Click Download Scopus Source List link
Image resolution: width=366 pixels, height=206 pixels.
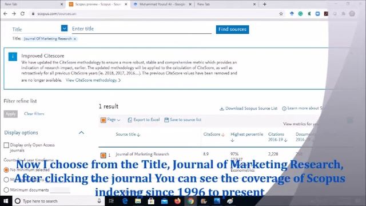pyautogui.click(x=249, y=108)
